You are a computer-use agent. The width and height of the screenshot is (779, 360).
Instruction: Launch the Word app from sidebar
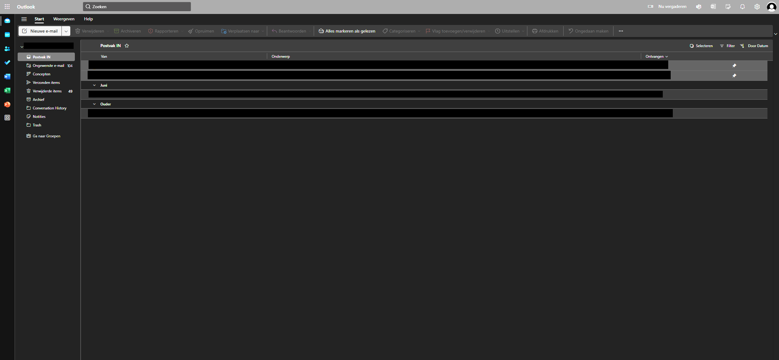(x=7, y=77)
